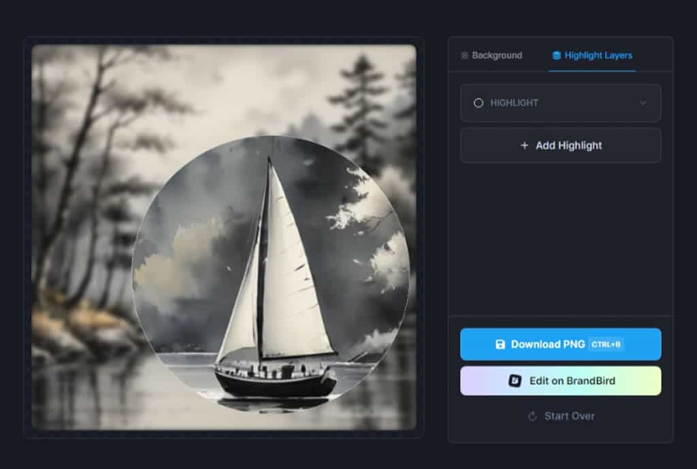Select the Highlight Layers tab
This screenshot has width=697, height=469.
tap(592, 56)
